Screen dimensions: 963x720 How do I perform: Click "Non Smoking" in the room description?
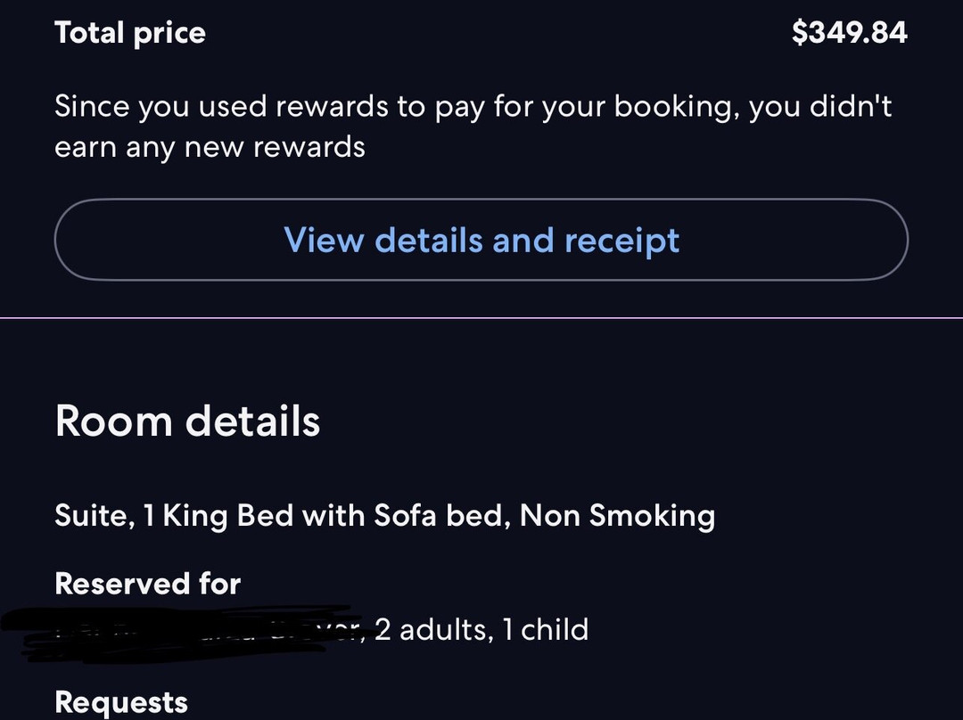pos(617,516)
